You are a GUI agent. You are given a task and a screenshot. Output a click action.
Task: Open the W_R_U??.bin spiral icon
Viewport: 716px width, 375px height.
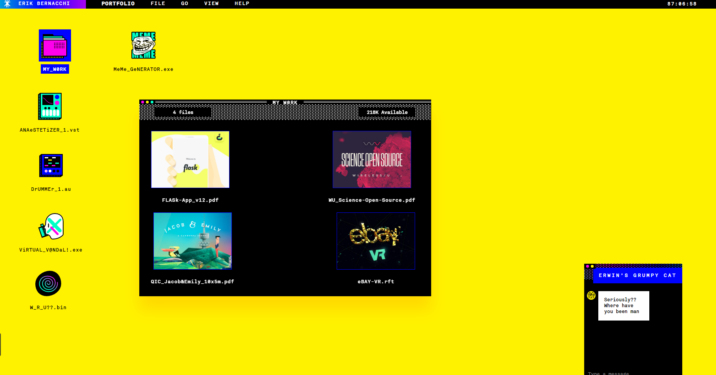(x=48, y=284)
